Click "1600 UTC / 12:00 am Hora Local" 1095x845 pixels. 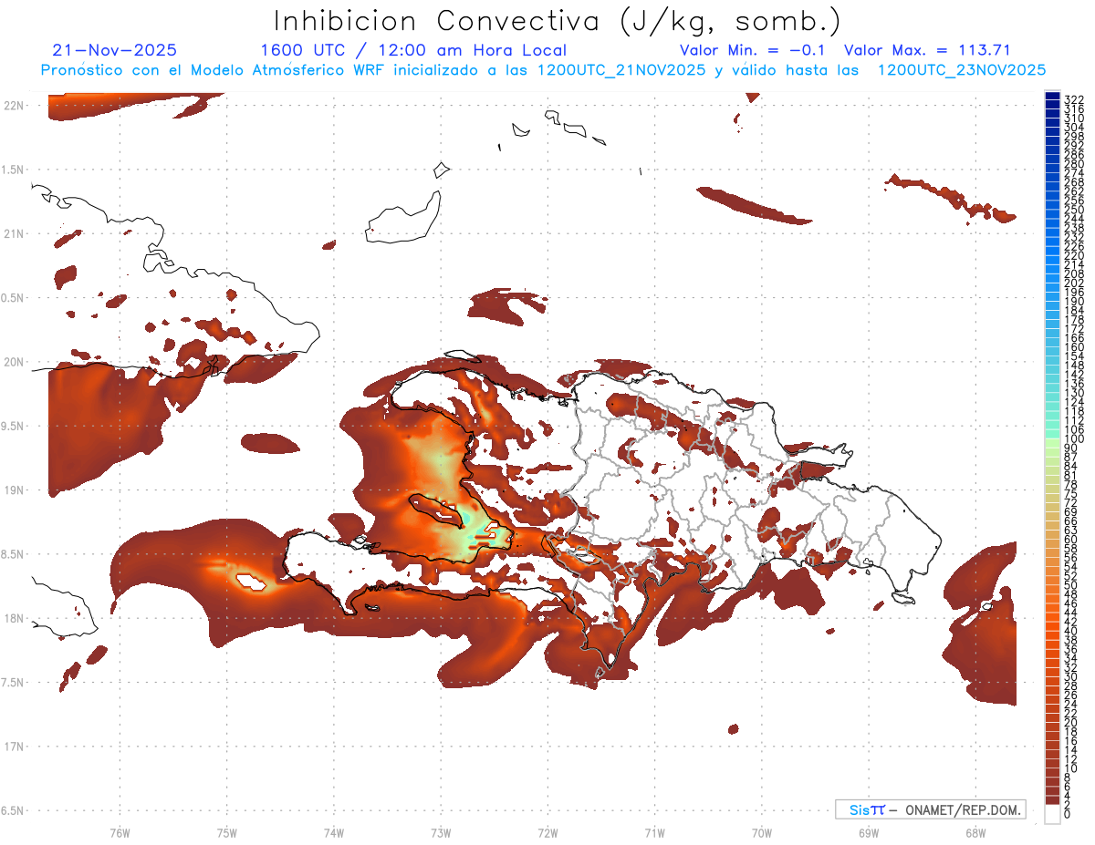coord(413,50)
